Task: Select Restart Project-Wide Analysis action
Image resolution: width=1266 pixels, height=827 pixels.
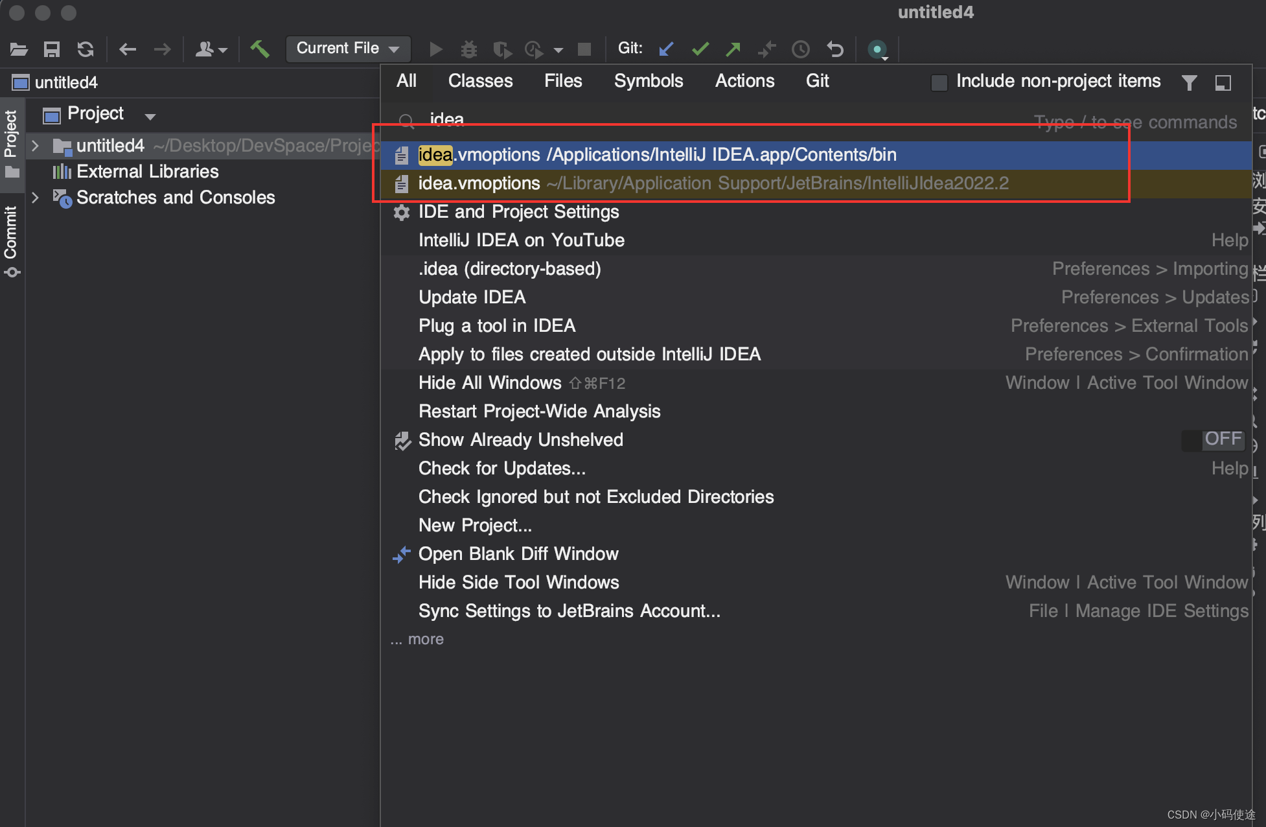Action: click(816, 412)
